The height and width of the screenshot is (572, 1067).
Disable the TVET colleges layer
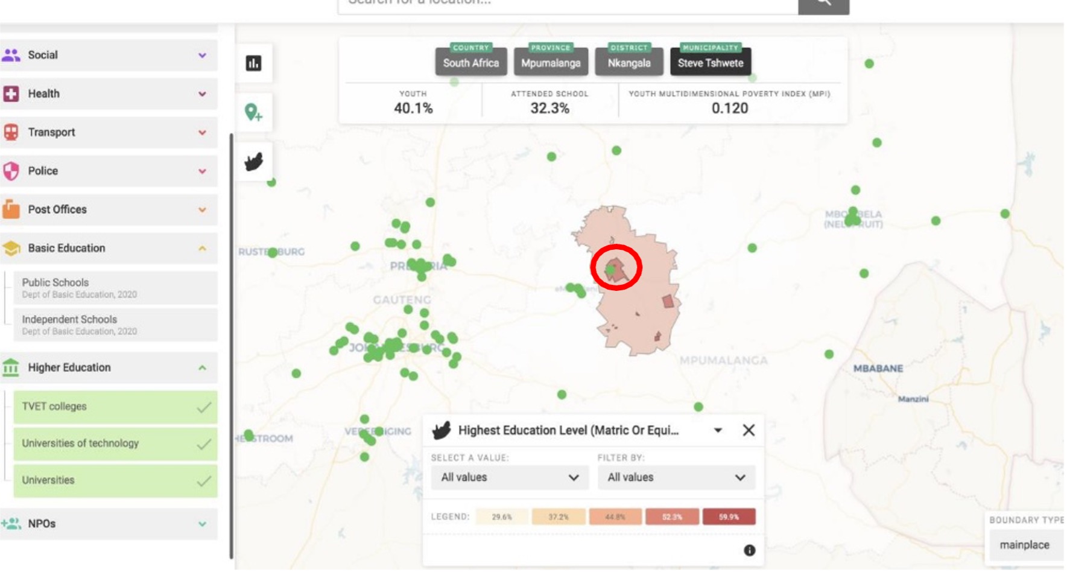tap(115, 407)
